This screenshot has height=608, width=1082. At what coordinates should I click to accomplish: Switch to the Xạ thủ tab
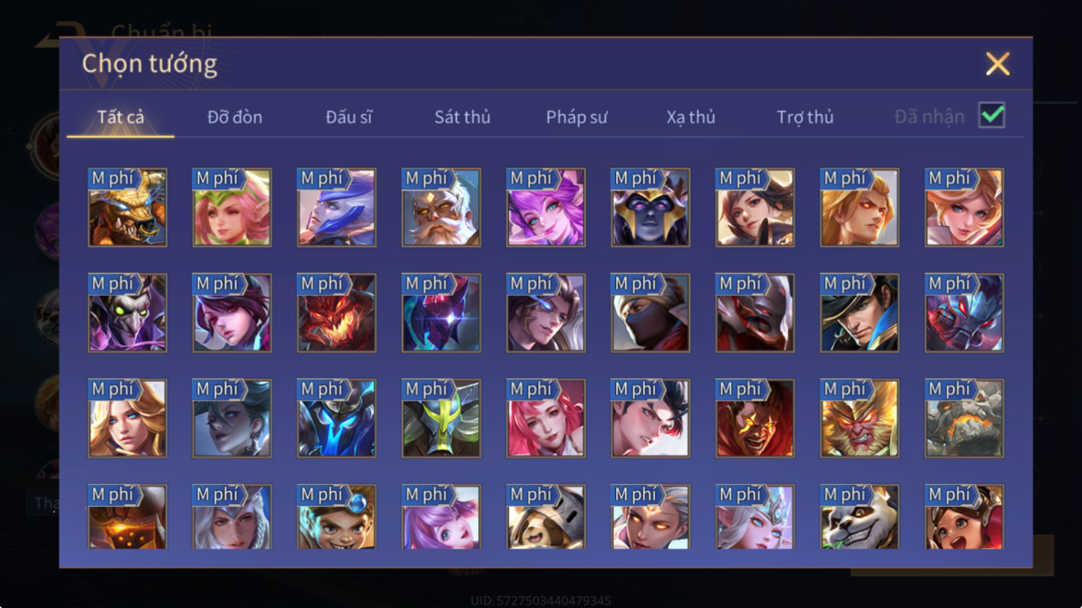691,117
